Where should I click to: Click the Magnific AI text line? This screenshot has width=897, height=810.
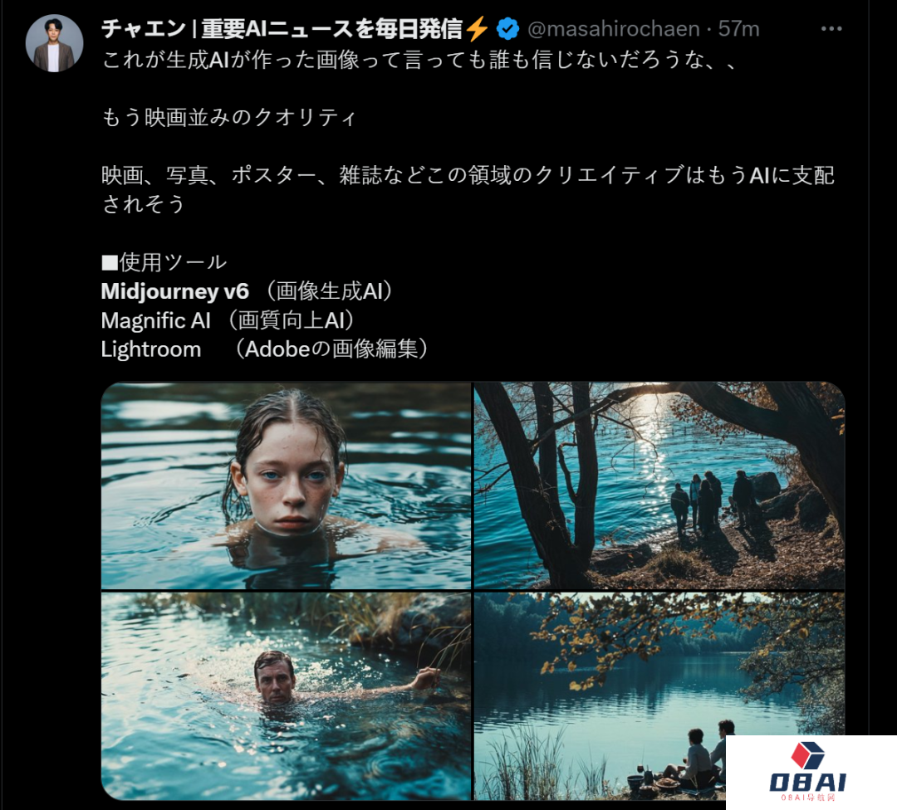click(x=229, y=320)
